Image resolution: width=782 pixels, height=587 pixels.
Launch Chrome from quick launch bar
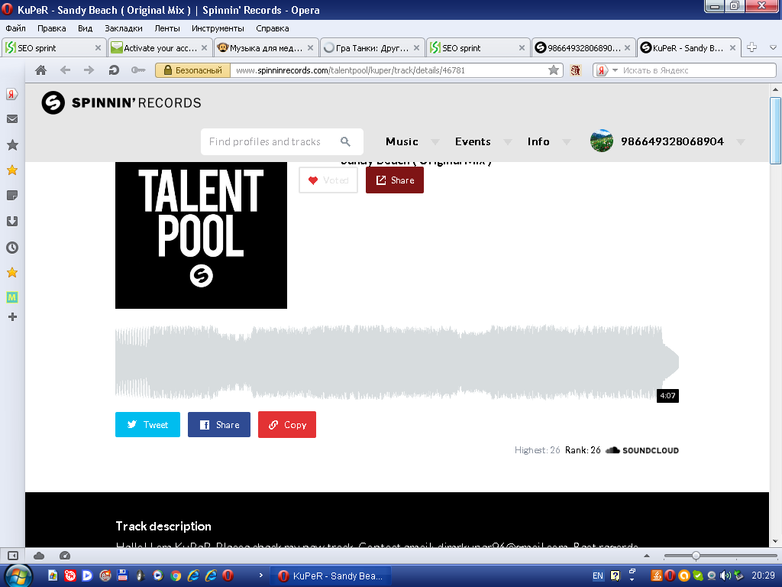(x=176, y=576)
